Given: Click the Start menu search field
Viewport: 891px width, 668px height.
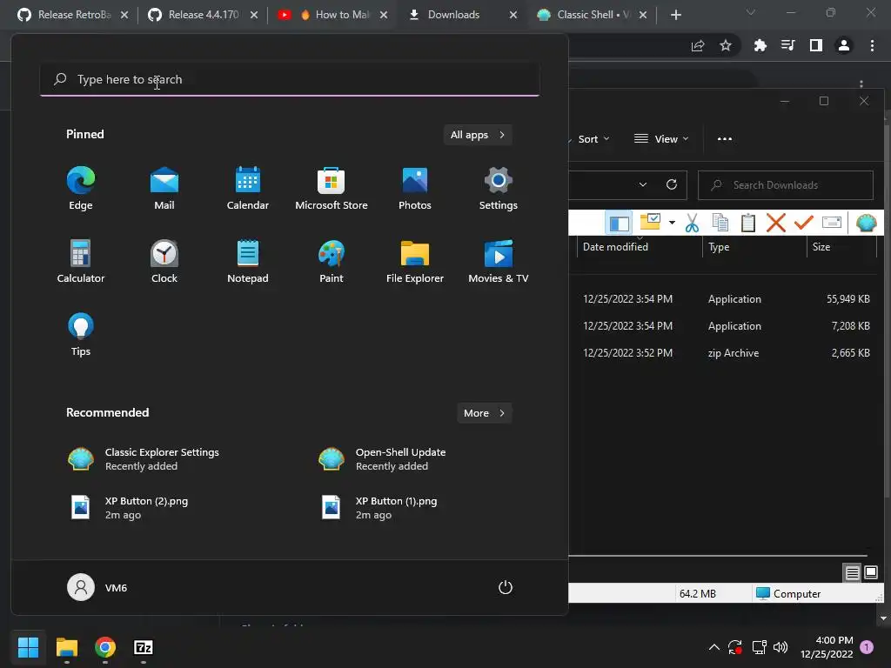Looking at the screenshot, I should (290, 79).
